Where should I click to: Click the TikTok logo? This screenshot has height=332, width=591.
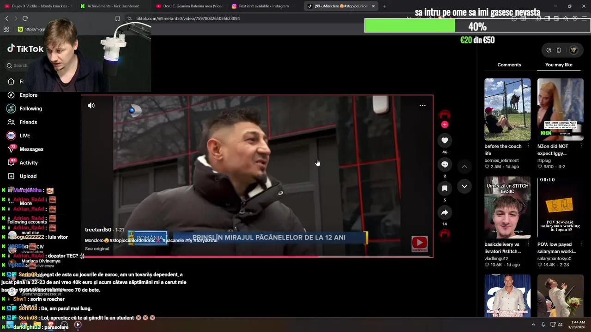coord(25,48)
